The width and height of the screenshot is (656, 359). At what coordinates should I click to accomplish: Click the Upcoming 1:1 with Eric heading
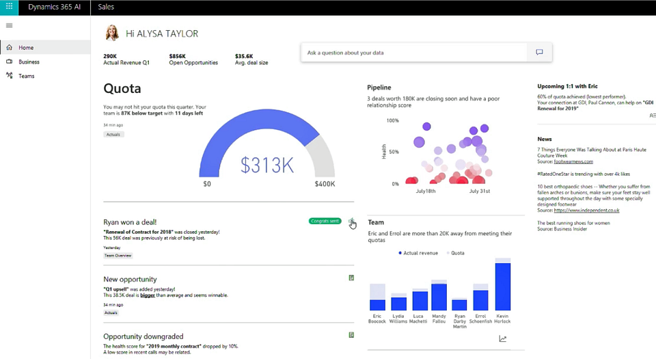coord(567,86)
